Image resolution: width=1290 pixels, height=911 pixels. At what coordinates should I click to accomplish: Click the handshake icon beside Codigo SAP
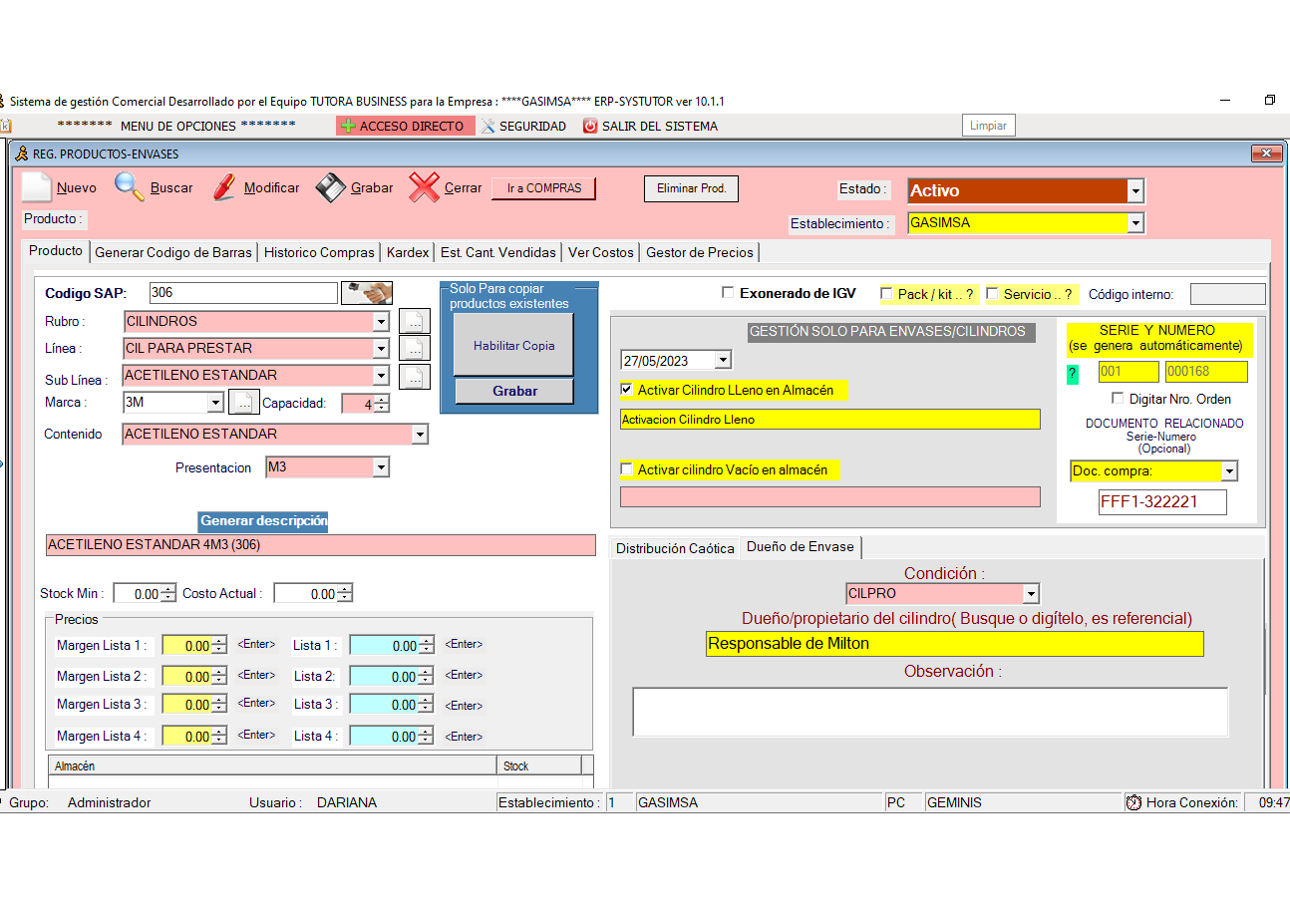[367, 293]
